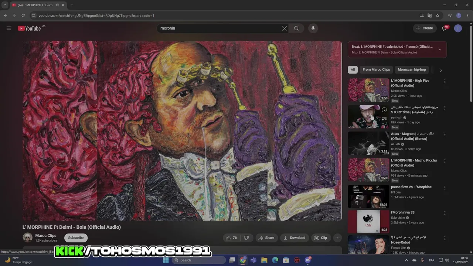Open File Explorer from the taskbar
The image size is (473, 266).
pos(264,260)
